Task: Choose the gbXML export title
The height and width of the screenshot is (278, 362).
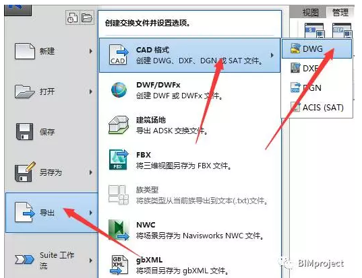Action: point(150,260)
